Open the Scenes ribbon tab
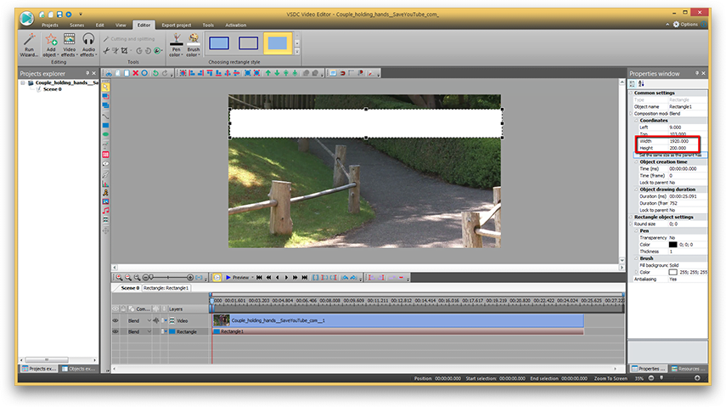Screen dimensions: 726x407 pyautogui.click(x=77, y=25)
